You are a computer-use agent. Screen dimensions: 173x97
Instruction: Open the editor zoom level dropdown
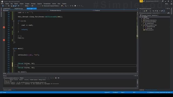[5, 73]
